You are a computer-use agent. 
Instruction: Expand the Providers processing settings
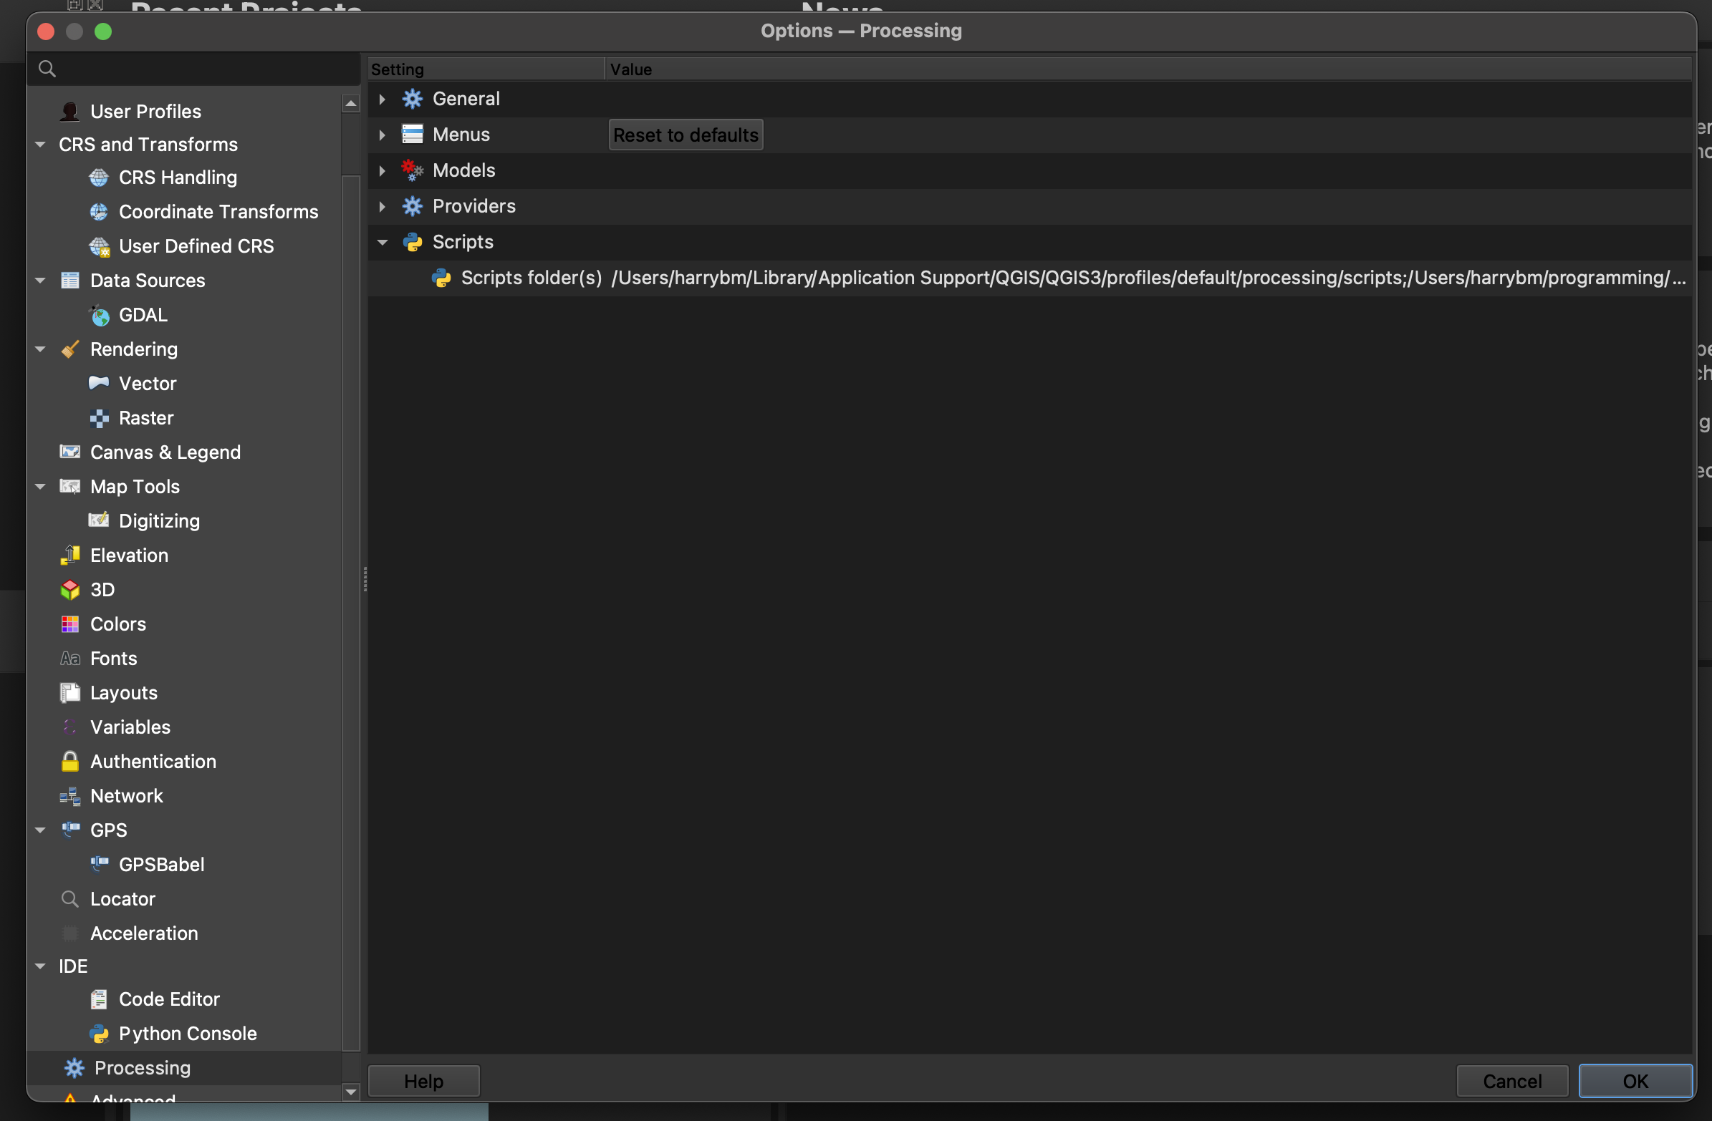(x=382, y=205)
